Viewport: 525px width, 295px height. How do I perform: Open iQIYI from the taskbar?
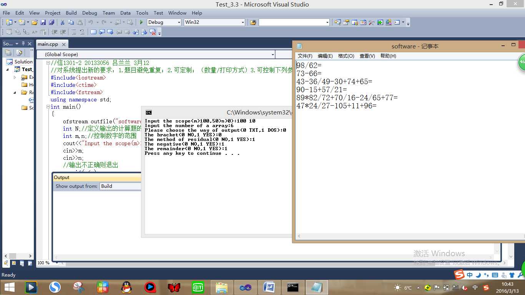tap(198, 287)
